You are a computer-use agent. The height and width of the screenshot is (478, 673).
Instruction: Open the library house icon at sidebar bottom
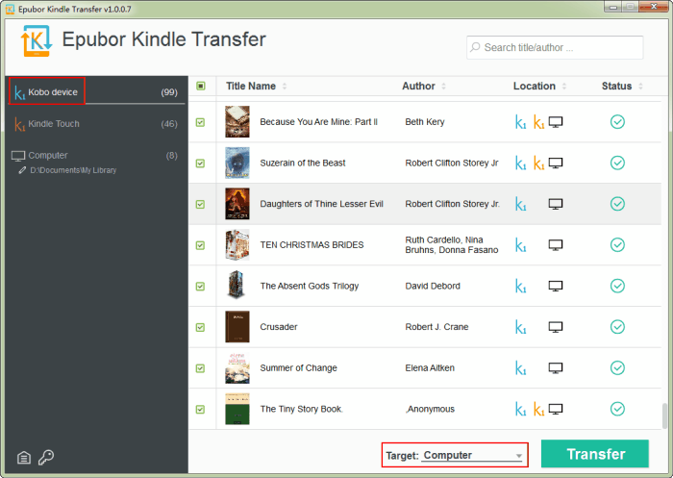(24, 458)
